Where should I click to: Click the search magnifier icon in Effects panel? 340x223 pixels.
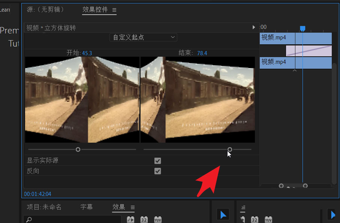pyautogui.click(x=29, y=219)
